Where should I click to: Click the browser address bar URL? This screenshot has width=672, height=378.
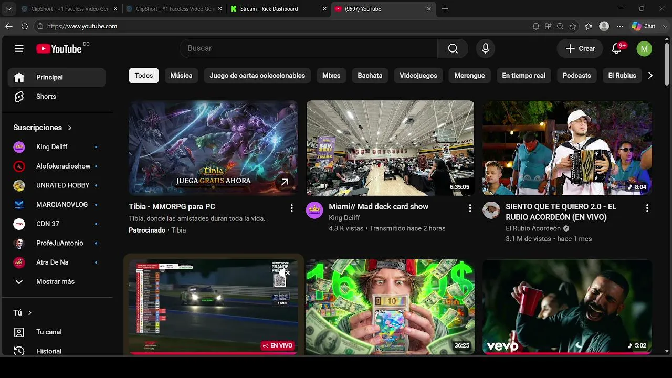[82, 26]
